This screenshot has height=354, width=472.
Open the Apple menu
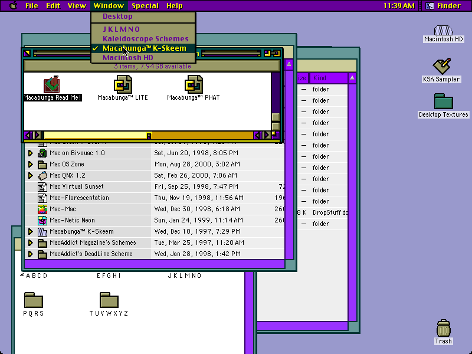pyautogui.click(x=13, y=5)
